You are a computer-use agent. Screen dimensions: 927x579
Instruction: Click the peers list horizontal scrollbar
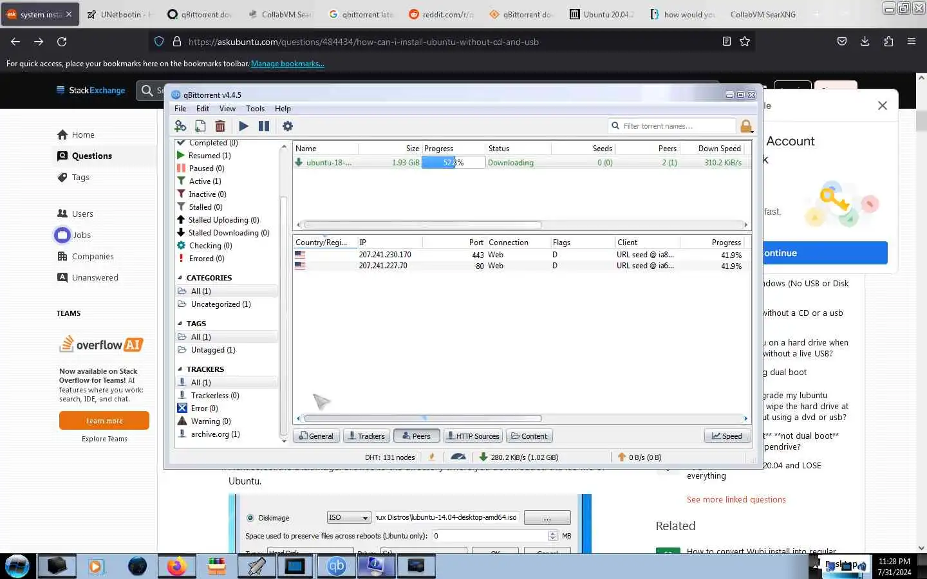click(423, 419)
